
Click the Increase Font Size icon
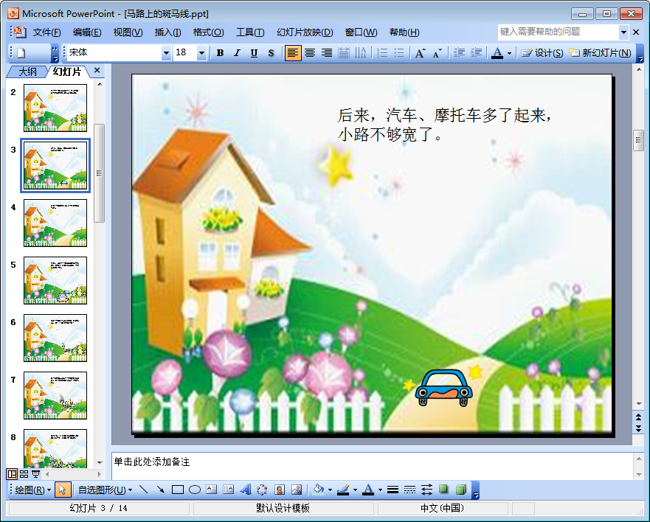click(x=420, y=53)
